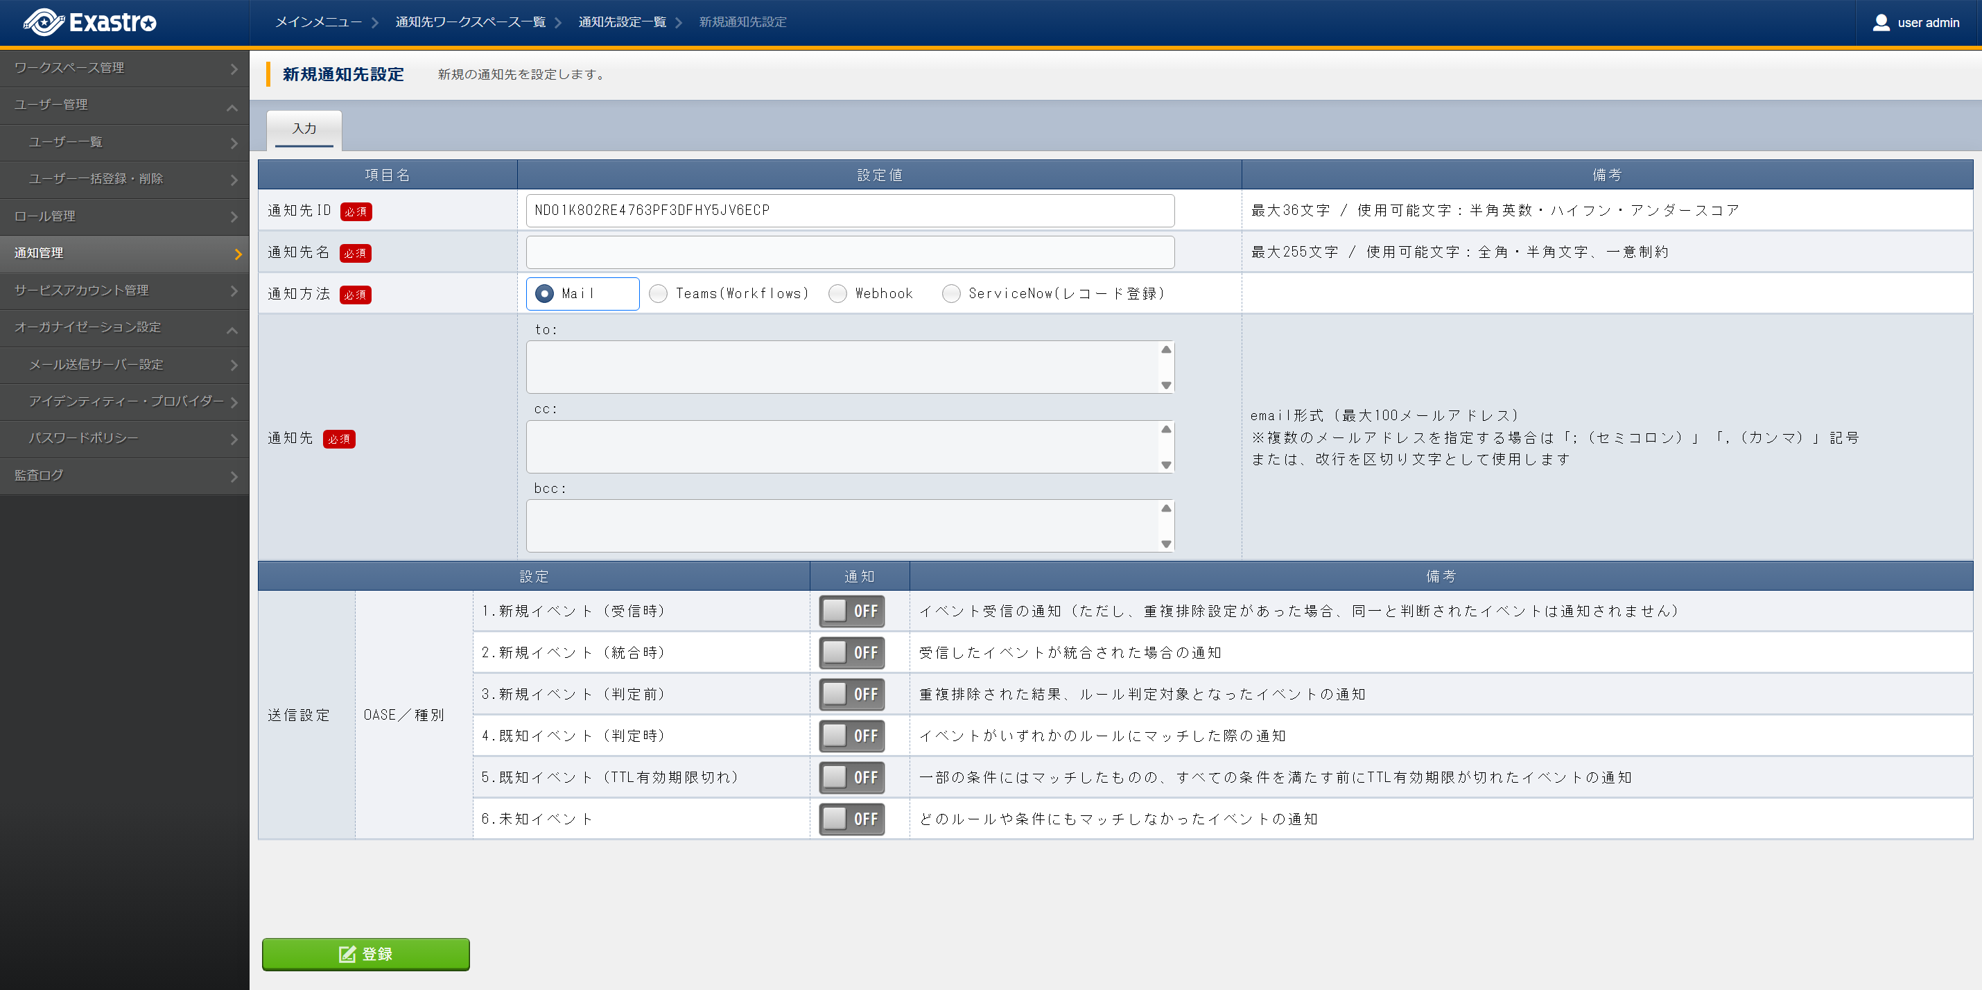1982x990 pixels.
Task: Click the cc: field scroll-down arrow
Action: point(1165,464)
